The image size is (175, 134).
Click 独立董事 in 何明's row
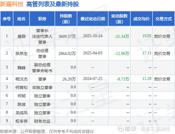(x=42, y=96)
